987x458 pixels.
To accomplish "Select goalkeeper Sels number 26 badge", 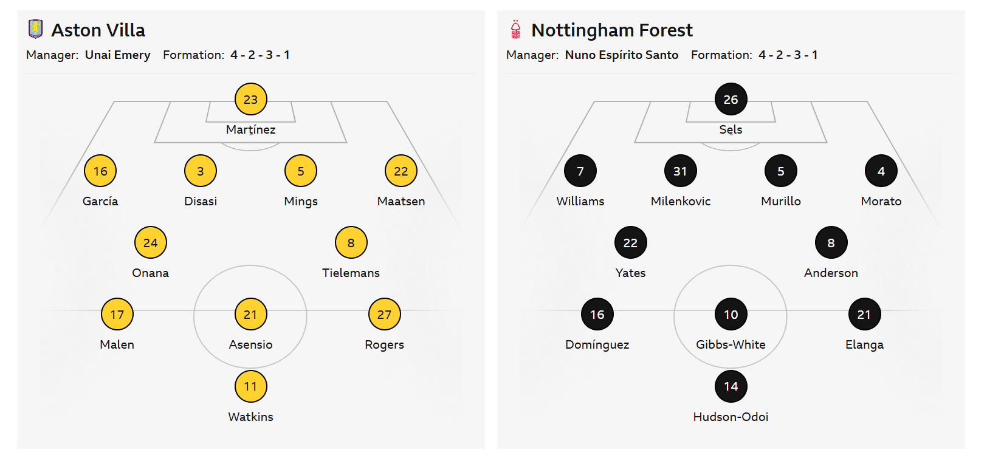I will 731,99.
